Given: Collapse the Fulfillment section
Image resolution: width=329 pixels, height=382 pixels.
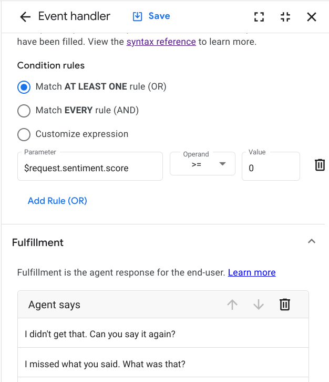Looking at the screenshot, I should 312,242.
